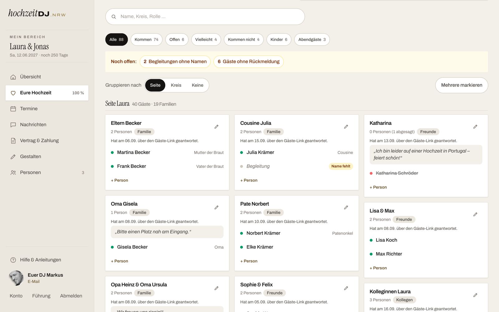Click the search magnifier icon

click(114, 17)
